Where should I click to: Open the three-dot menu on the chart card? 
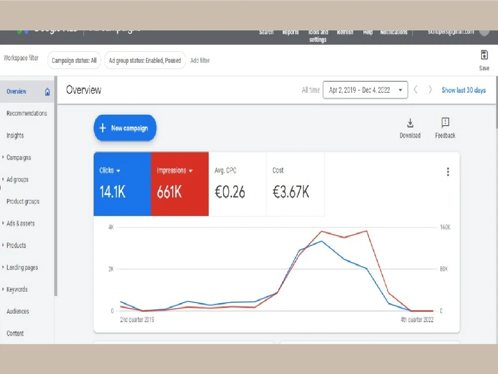pyautogui.click(x=448, y=172)
